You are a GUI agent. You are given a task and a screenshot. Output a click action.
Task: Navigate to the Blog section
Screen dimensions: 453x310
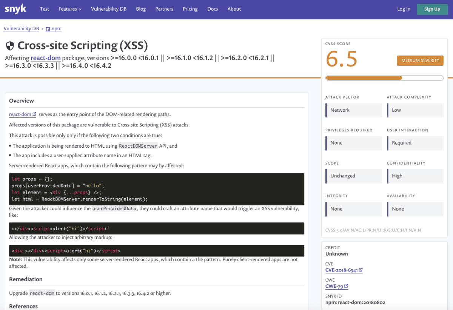[x=141, y=9]
